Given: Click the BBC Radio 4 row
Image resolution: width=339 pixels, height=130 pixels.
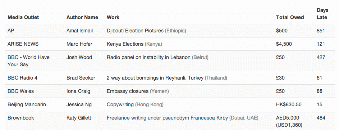Looking at the screenshot, I should tap(170, 78).
